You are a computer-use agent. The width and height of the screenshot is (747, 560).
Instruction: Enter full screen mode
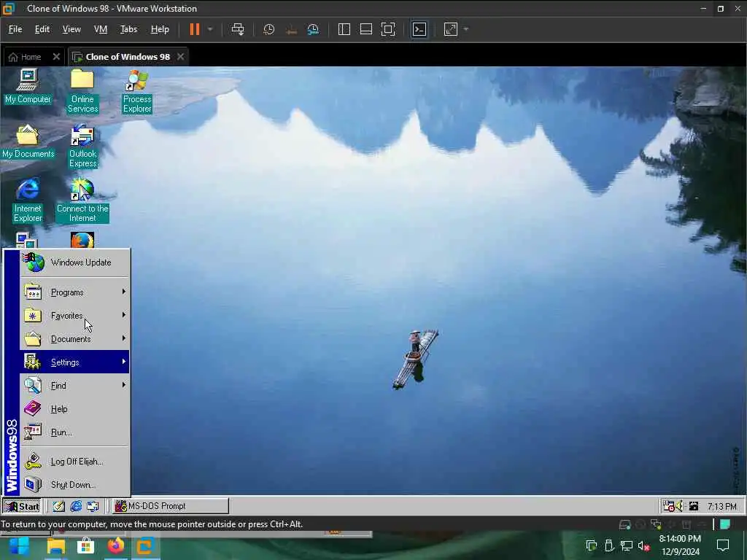point(388,29)
